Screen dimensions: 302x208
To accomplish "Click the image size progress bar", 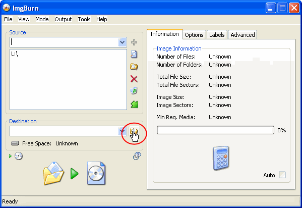I will [215, 130].
